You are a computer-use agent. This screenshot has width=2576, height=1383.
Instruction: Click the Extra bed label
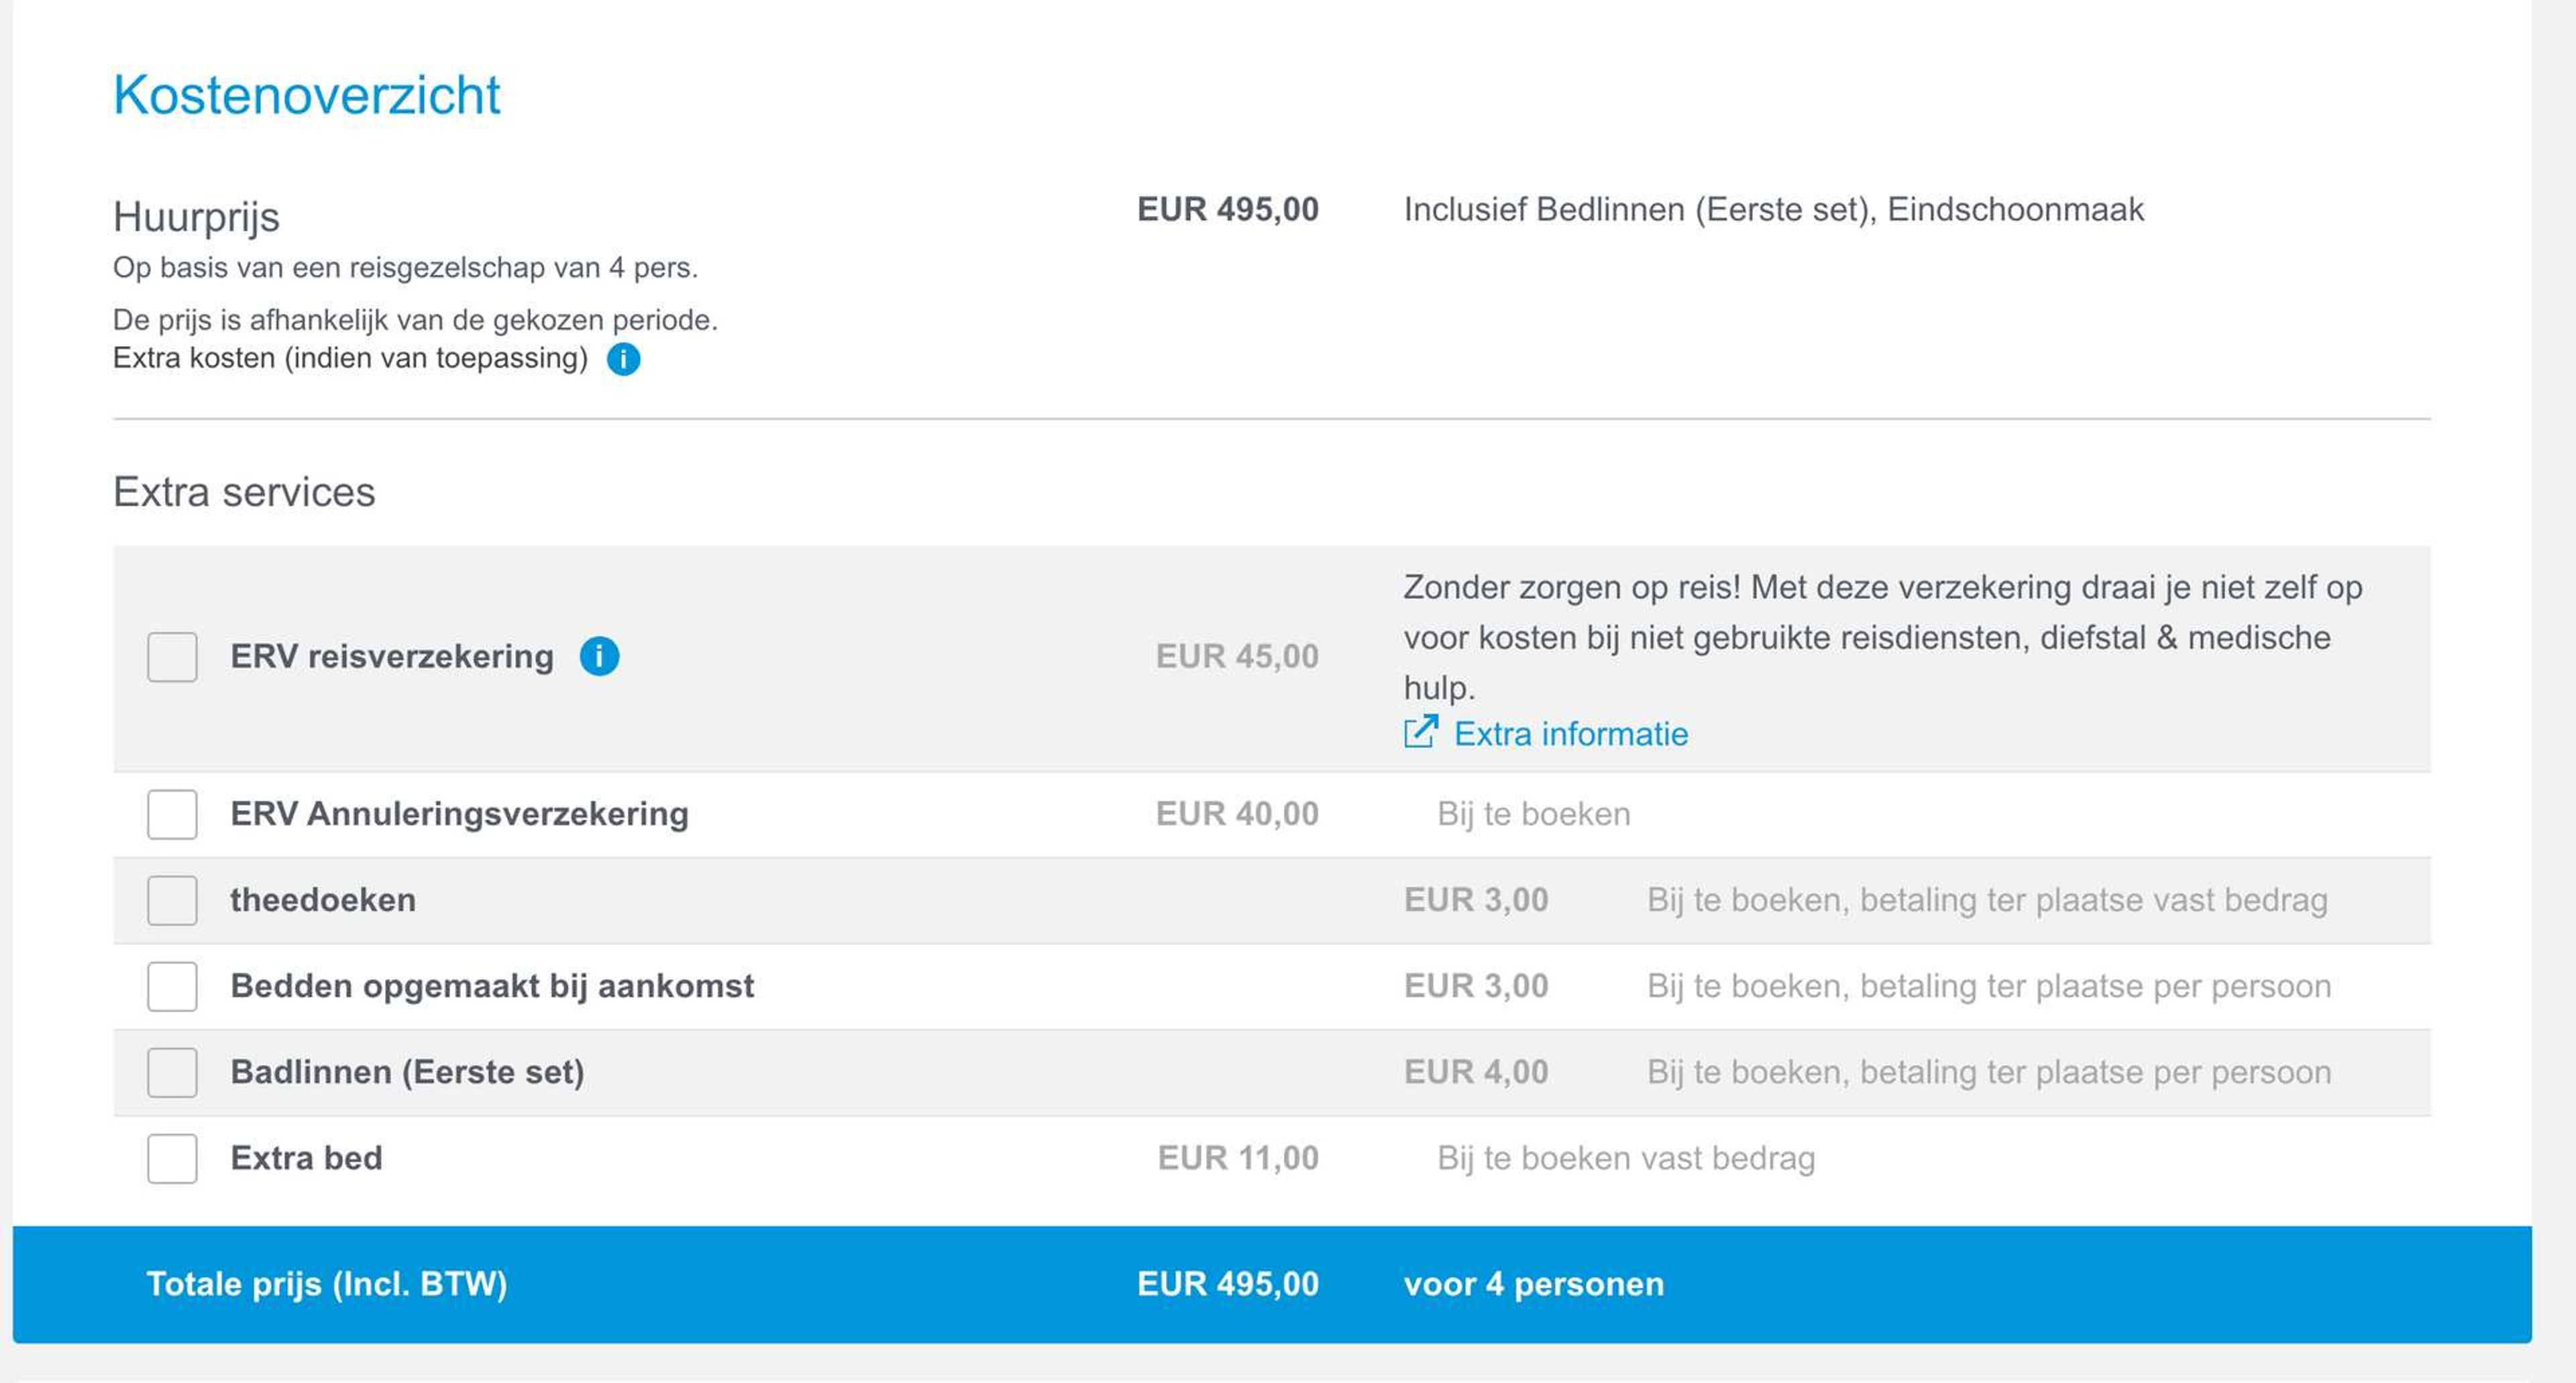306,1158
